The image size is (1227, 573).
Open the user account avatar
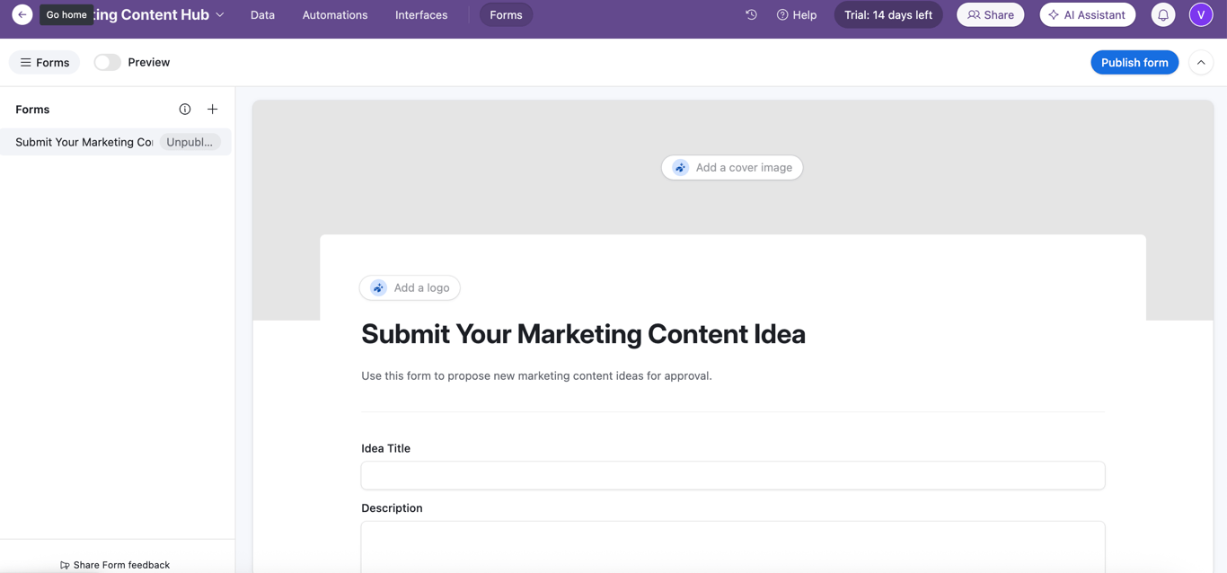coord(1201,14)
